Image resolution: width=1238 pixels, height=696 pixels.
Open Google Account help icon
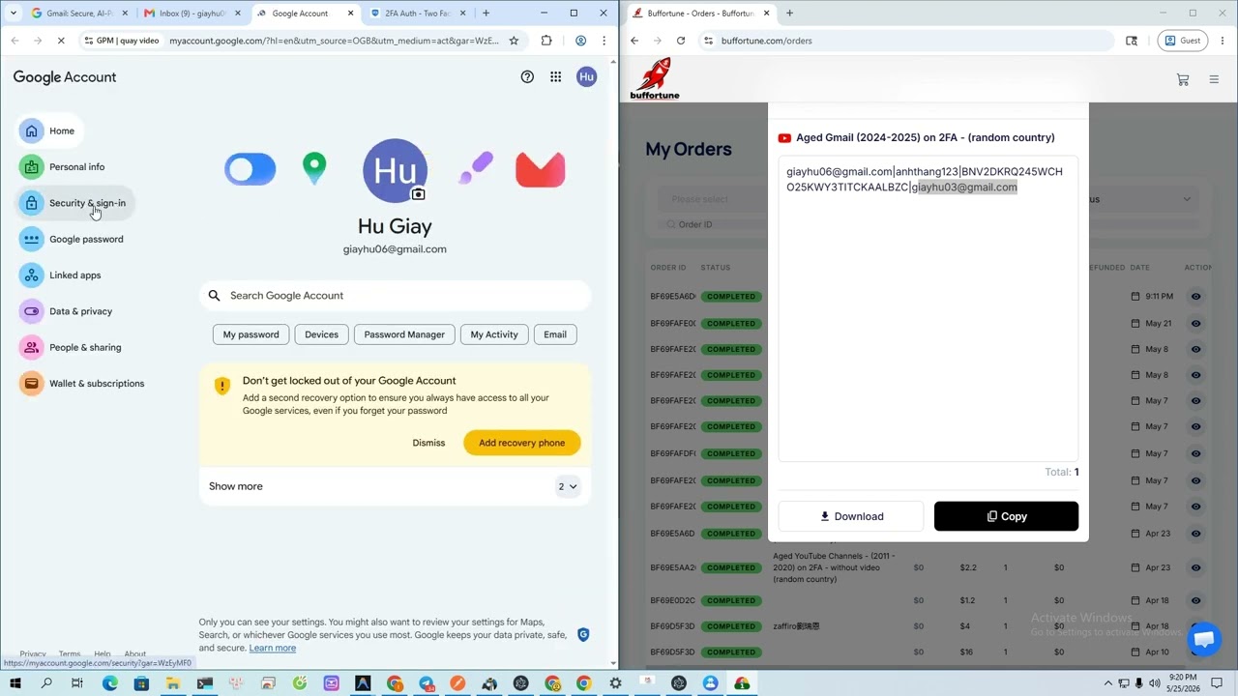click(527, 77)
